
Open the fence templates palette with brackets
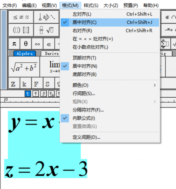coord(21,30)
